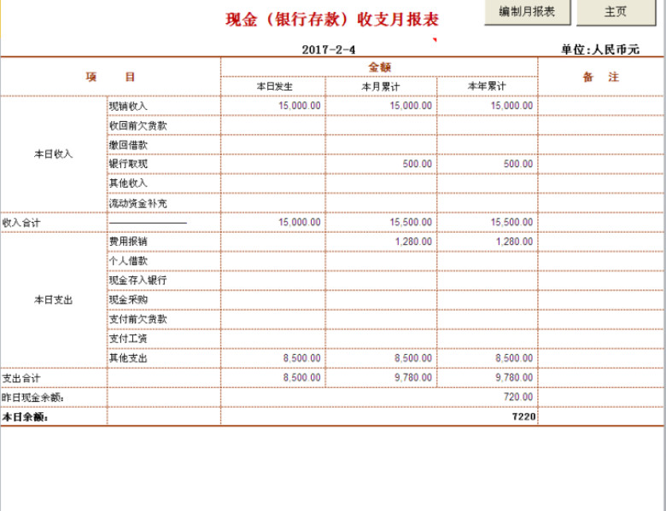Select 其他支出 本日发生 value 8,500.00
Screen dimensions: 666x511
pyautogui.click(x=302, y=358)
